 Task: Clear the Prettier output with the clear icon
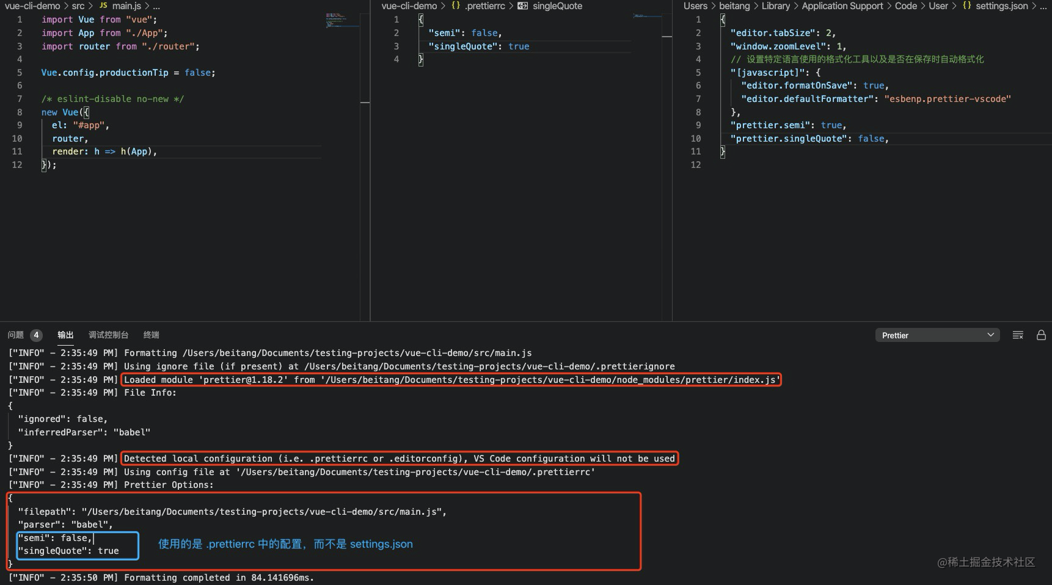(x=1017, y=335)
